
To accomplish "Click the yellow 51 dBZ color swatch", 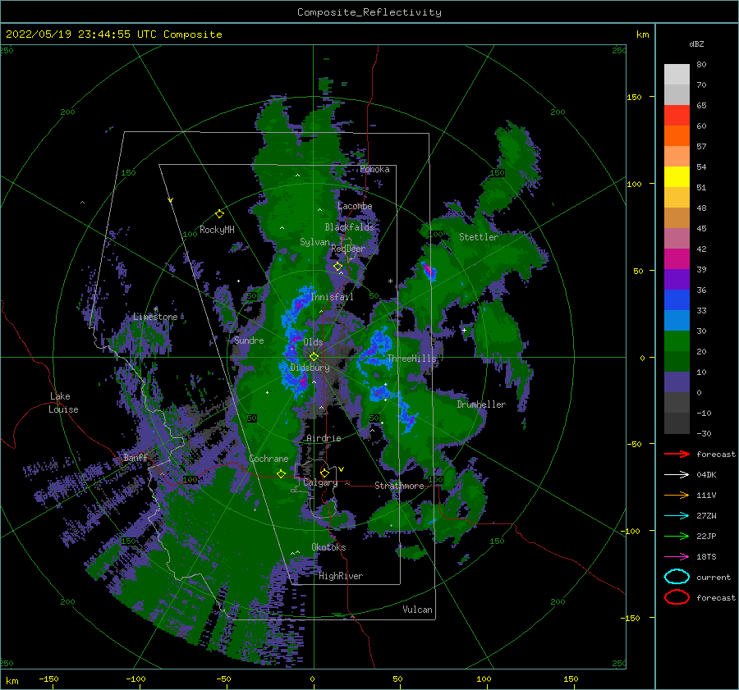I will (677, 177).
